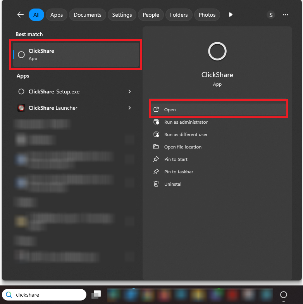Click Open in the details pane
Viewport: 303px width, 304px height.
point(219,109)
